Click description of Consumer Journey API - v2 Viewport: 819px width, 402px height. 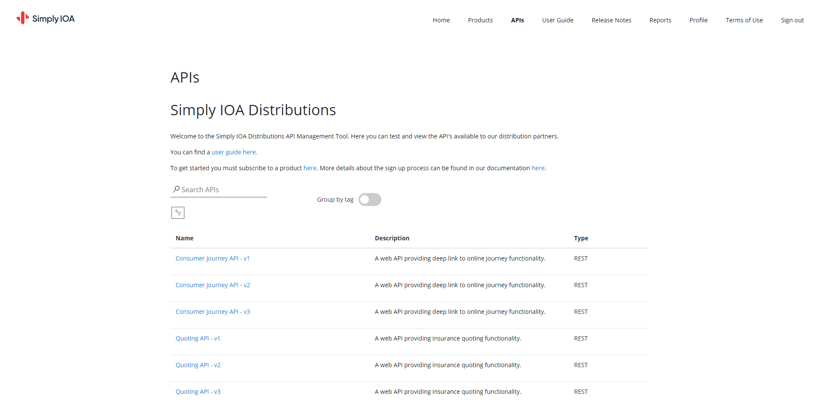point(460,285)
